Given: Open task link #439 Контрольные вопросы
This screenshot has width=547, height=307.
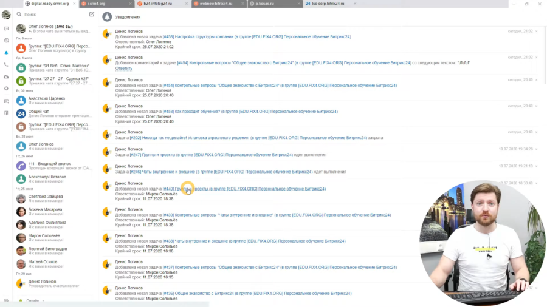Looking at the screenshot, I should [277, 215].
